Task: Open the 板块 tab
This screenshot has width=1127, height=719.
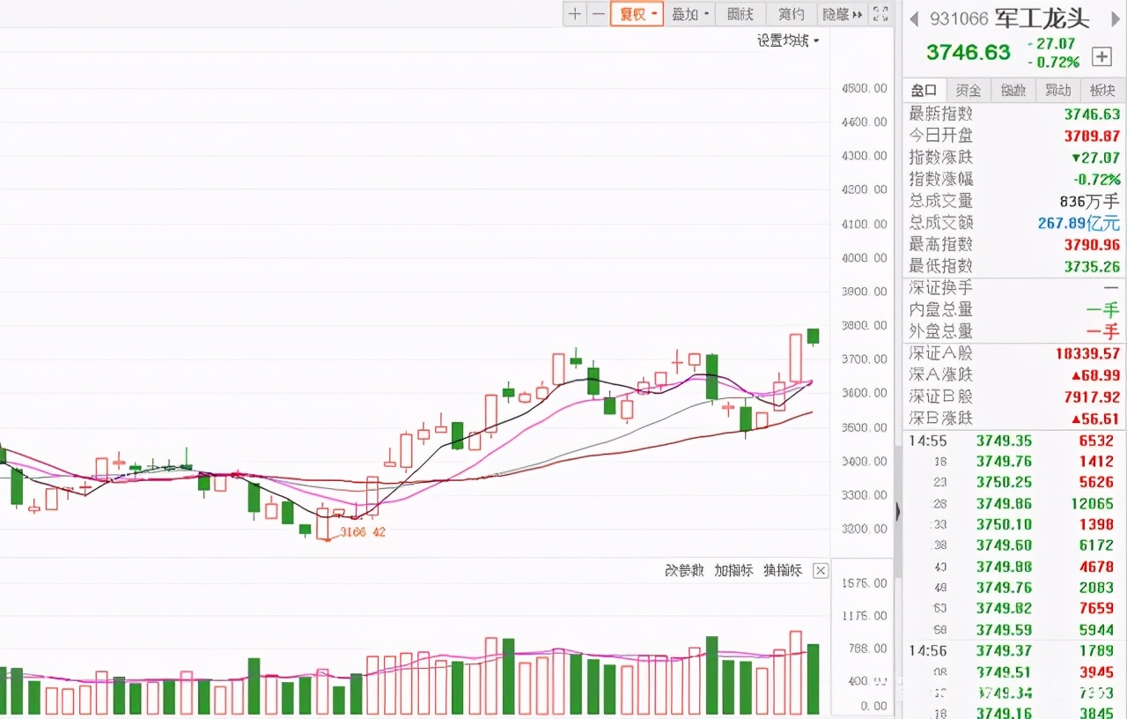Action: click(x=1103, y=90)
